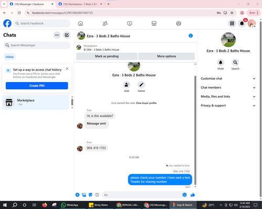This screenshot has height=209, width=262.
Task: Click the 'Hi, is this available?' message
Action: pyautogui.click(x=100, y=116)
